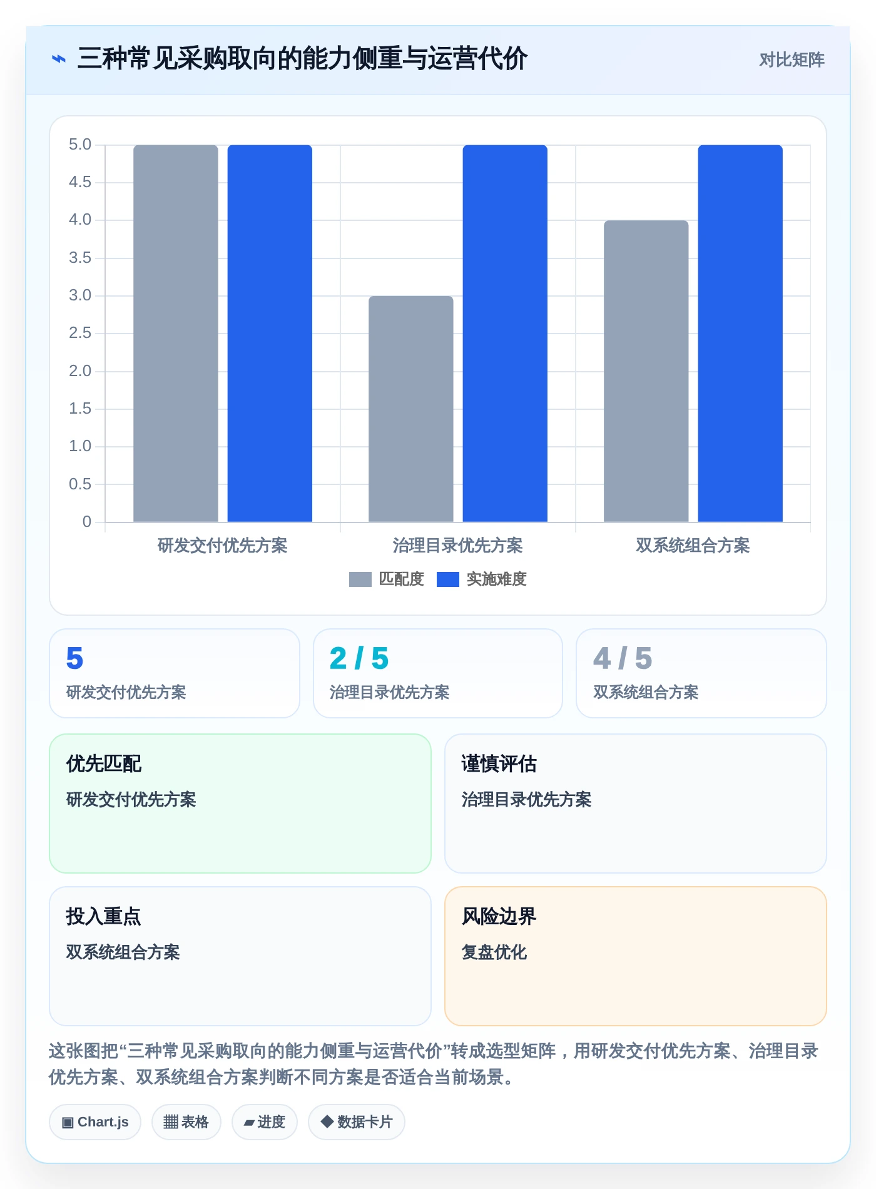Viewport: 876px width, 1189px height.
Task: Click the 表格 tag chip
Action: 186,1122
